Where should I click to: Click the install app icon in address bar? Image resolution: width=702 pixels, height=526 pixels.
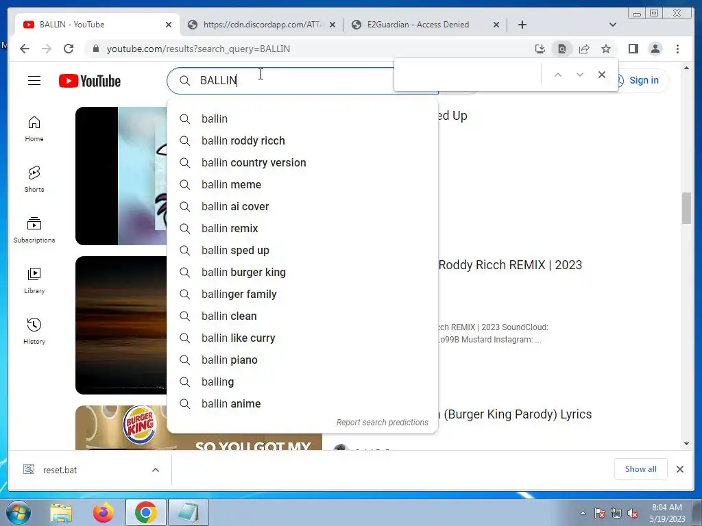point(540,49)
